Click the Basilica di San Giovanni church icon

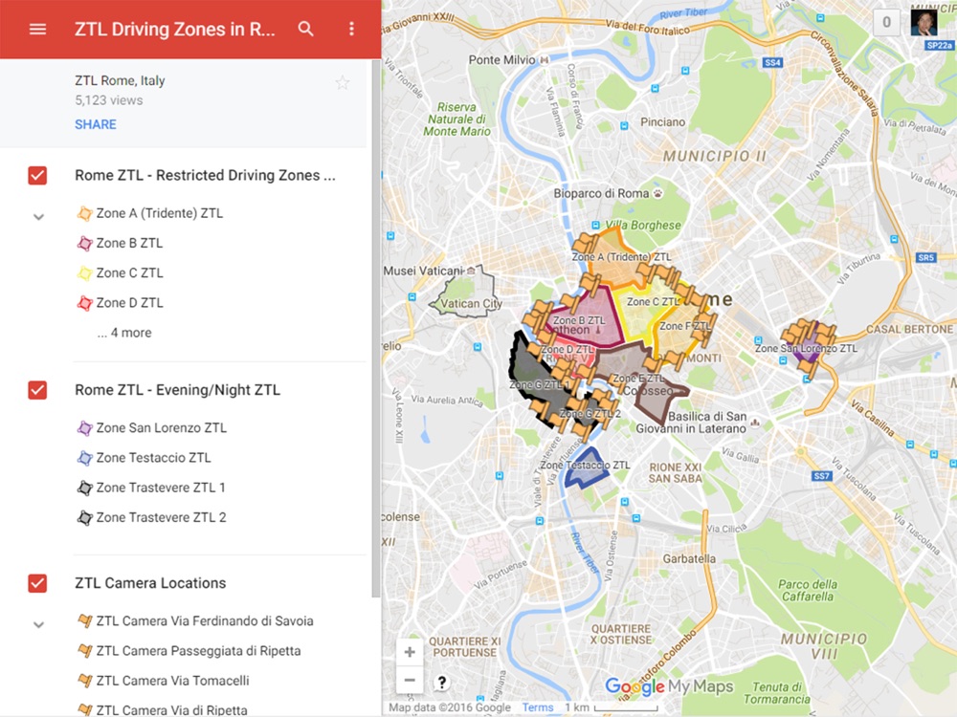(x=756, y=422)
